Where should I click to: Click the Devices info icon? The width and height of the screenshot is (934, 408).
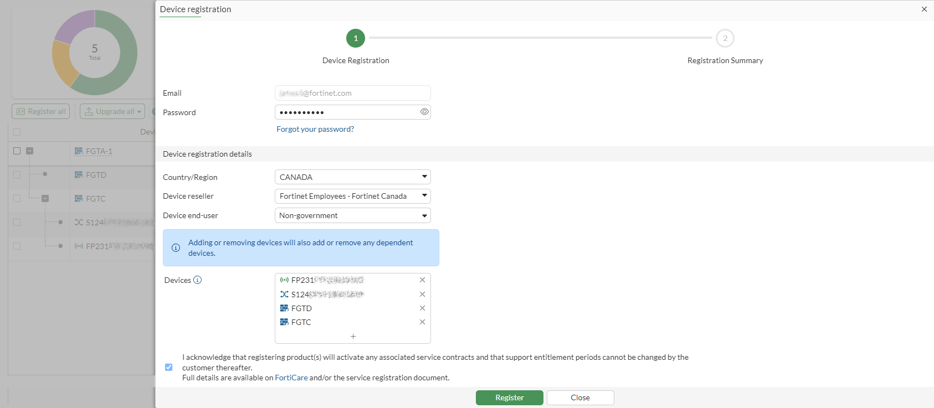coord(197,280)
